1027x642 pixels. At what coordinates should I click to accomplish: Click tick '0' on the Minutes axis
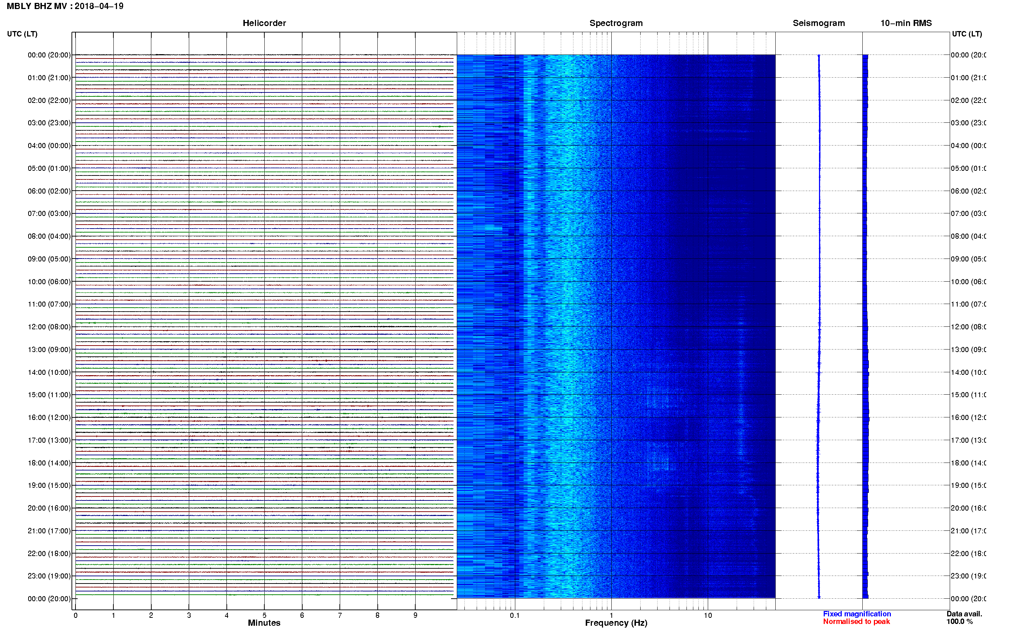click(75, 615)
